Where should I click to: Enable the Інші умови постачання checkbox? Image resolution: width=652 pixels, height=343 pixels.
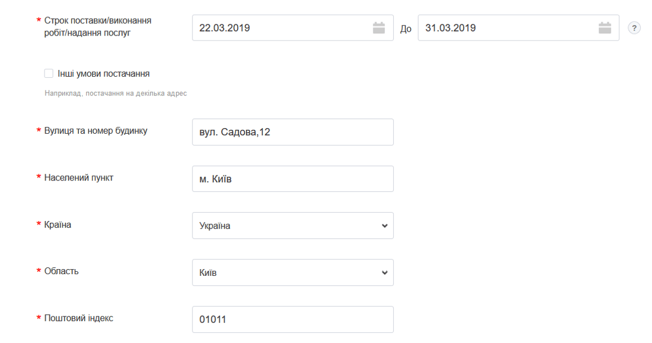pos(49,73)
